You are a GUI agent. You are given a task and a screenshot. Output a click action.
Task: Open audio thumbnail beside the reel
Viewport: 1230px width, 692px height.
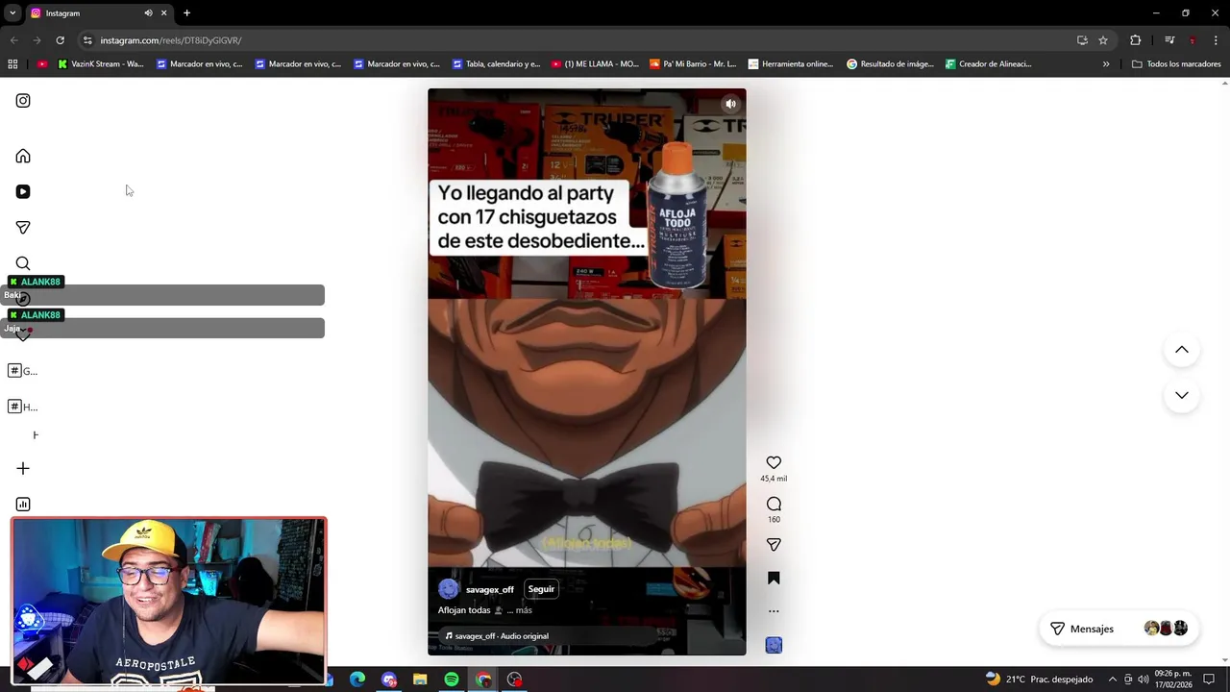coord(774,645)
